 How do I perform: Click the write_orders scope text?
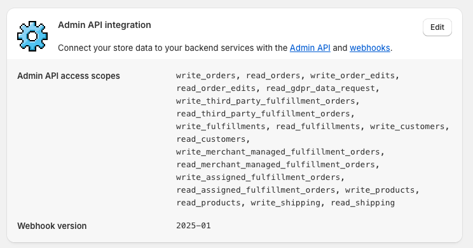(206, 76)
